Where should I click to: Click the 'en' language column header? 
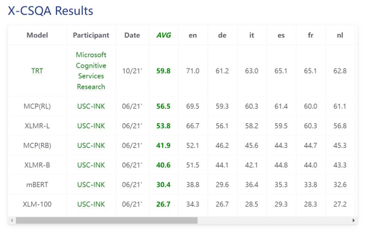(193, 35)
